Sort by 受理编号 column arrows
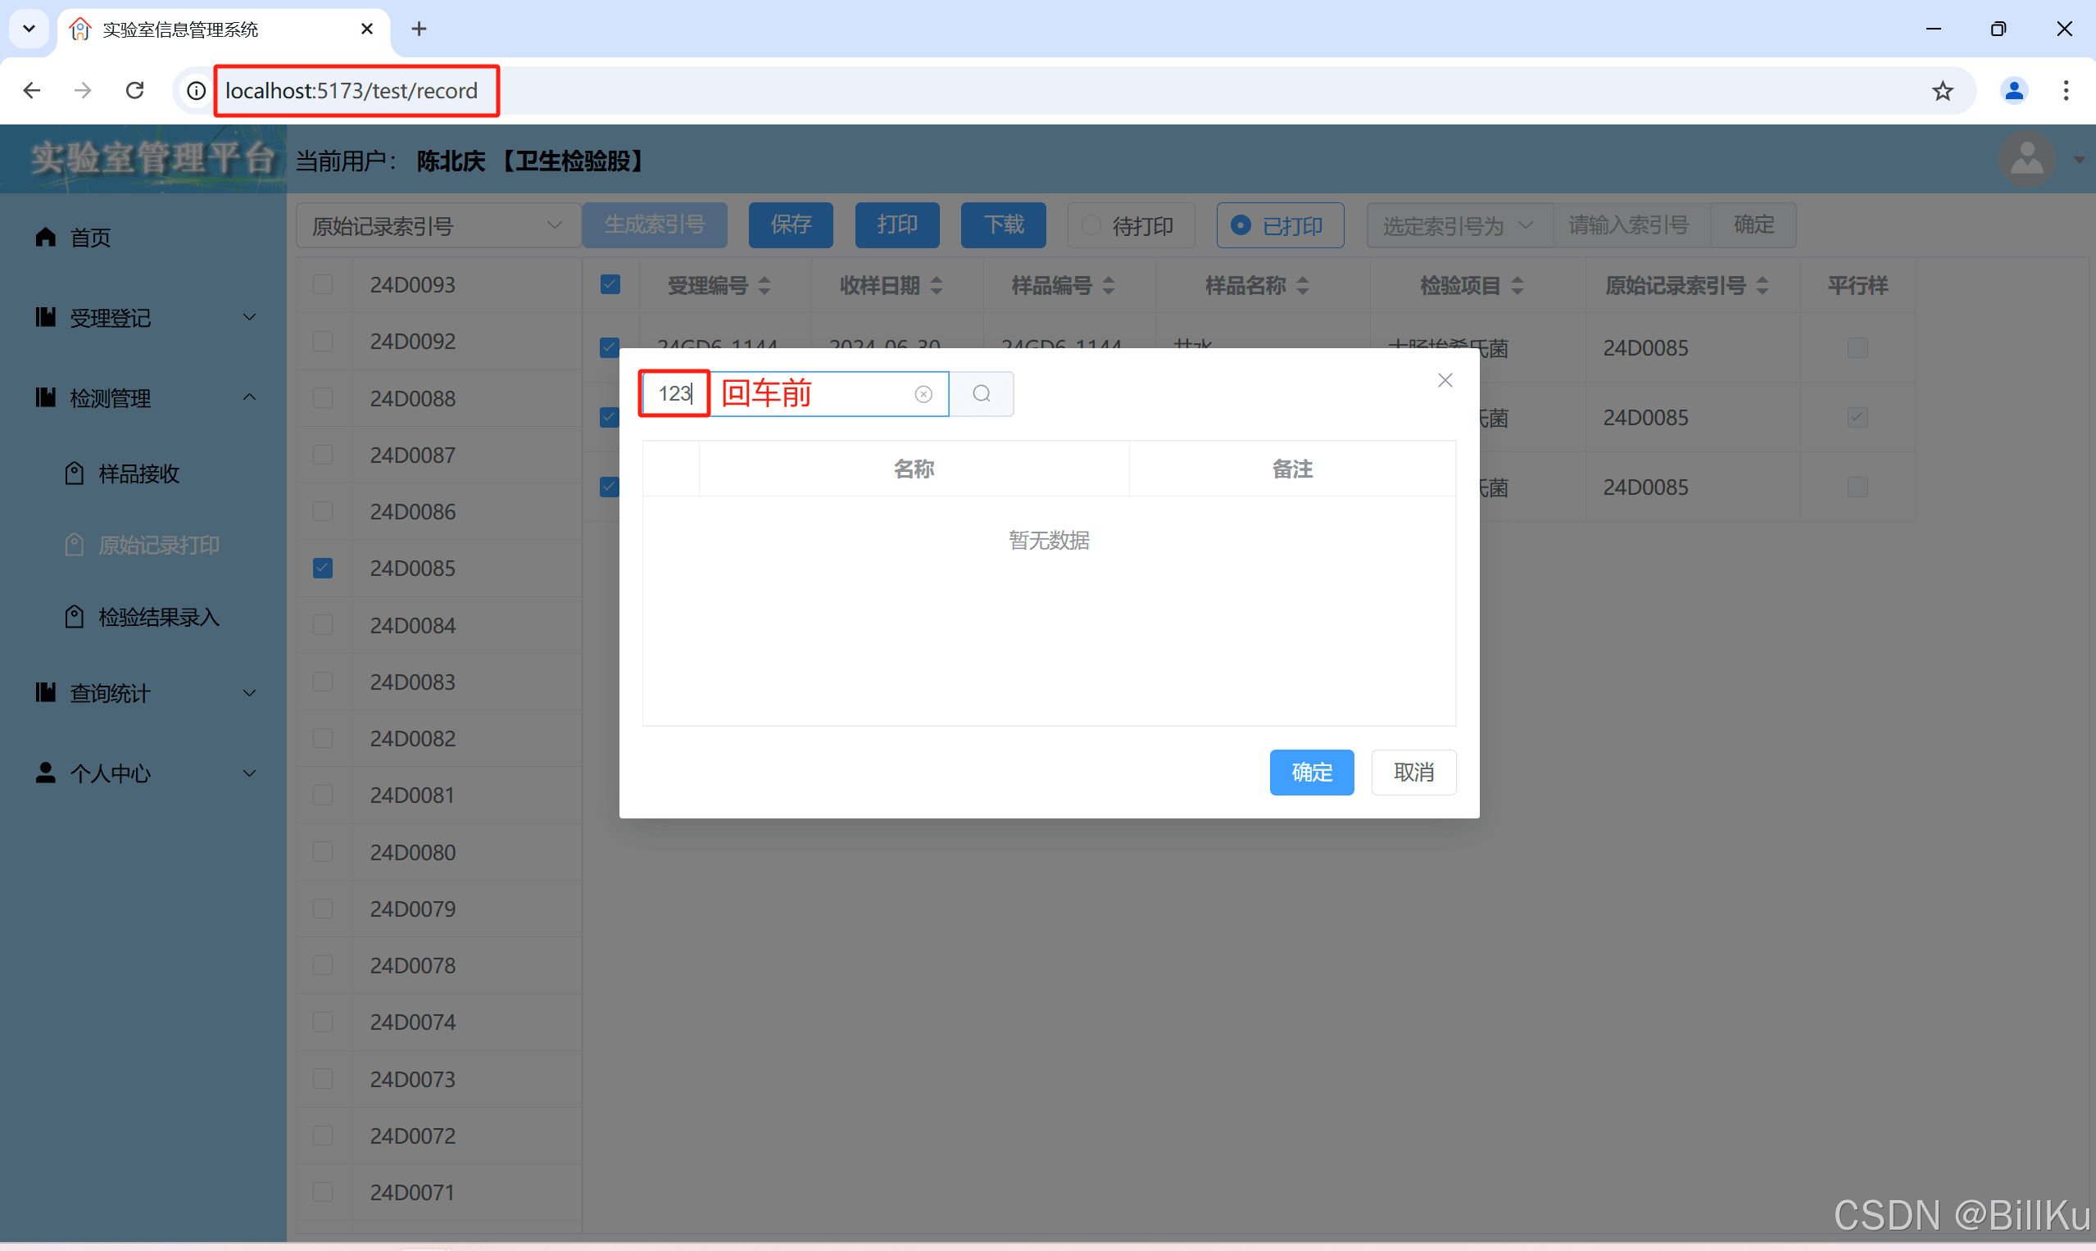Screen dimensions: 2096x1251 [764, 286]
